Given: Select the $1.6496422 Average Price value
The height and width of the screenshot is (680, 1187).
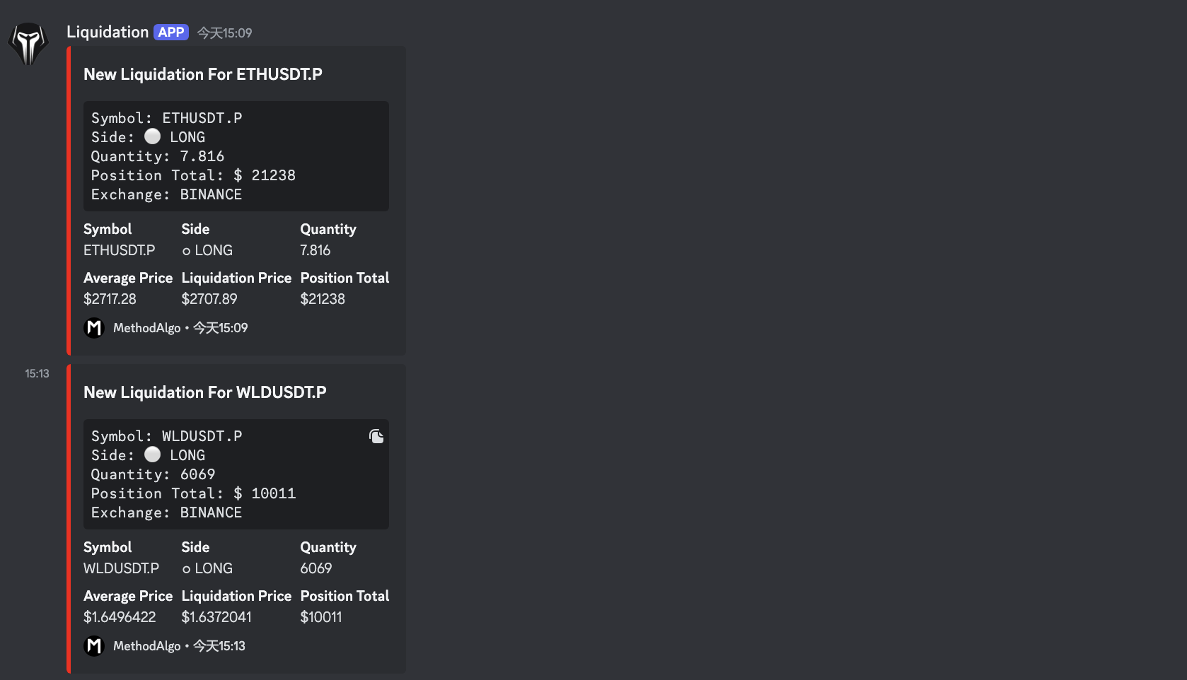Looking at the screenshot, I should tap(120, 617).
